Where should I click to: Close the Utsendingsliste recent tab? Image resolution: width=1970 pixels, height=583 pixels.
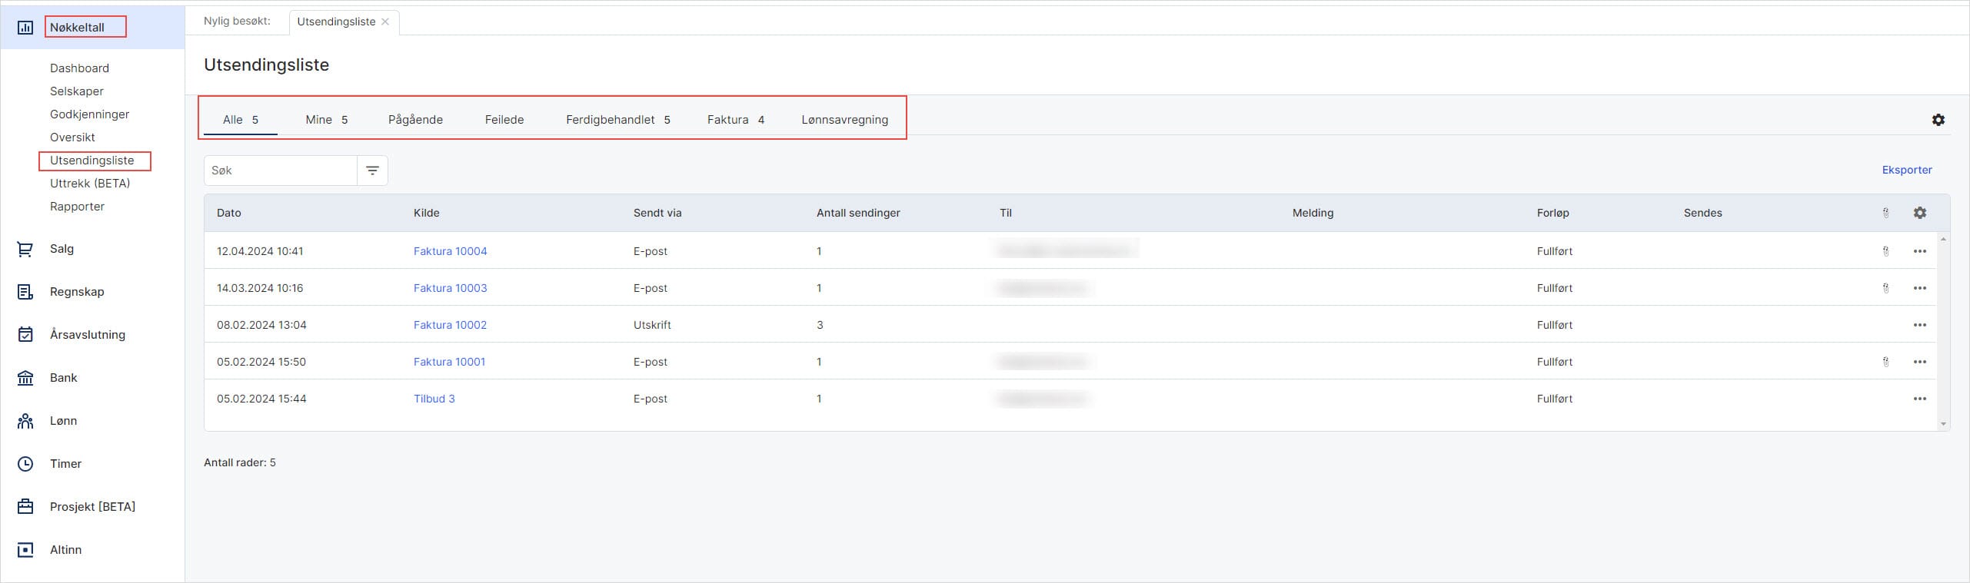pos(385,22)
